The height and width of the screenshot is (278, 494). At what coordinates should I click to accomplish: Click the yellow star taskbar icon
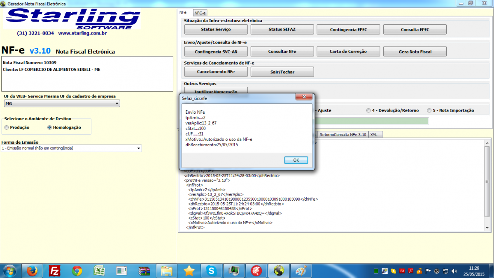[x=189, y=271]
